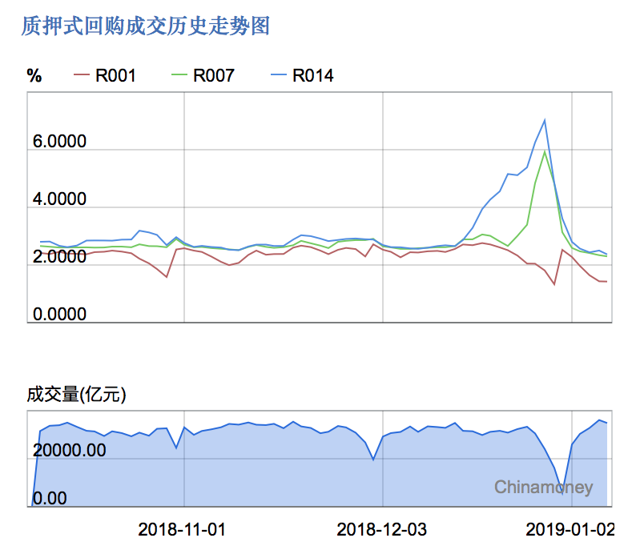Click the 0.0000 y-axis label
636x554 pixels.
click(59, 314)
